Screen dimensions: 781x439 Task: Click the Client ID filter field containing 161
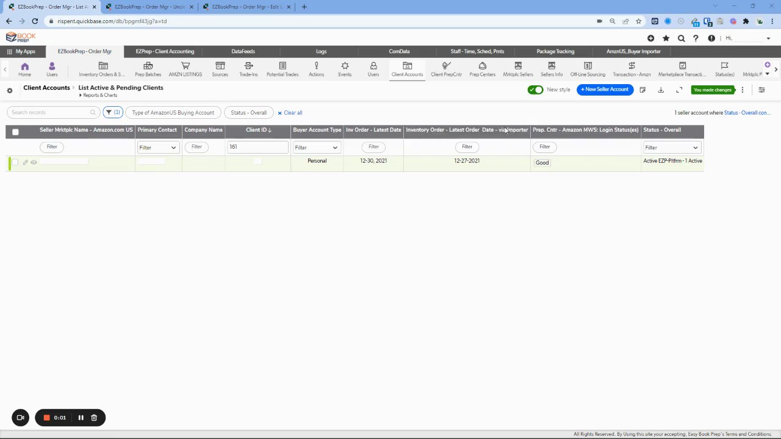coord(257,147)
